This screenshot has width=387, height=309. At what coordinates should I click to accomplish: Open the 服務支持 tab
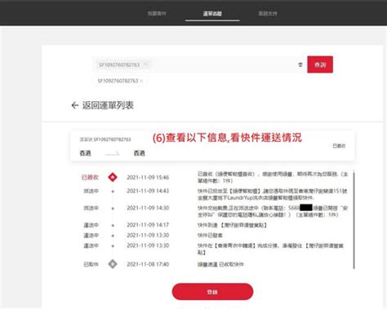(x=268, y=14)
